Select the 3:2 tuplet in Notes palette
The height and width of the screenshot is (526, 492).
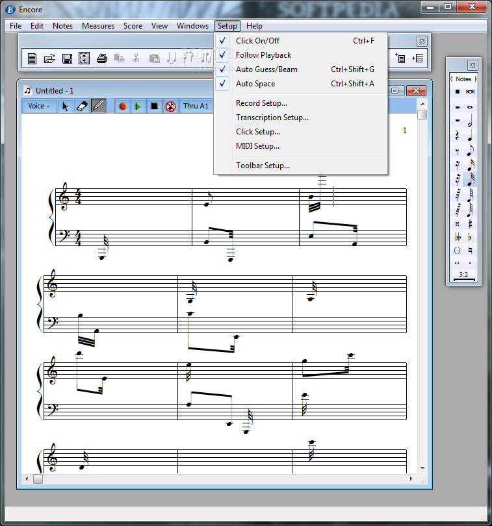[x=463, y=275]
